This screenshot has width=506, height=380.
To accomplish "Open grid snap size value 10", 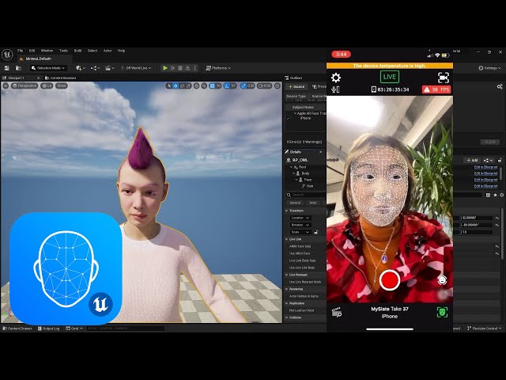I will (x=218, y=86).
